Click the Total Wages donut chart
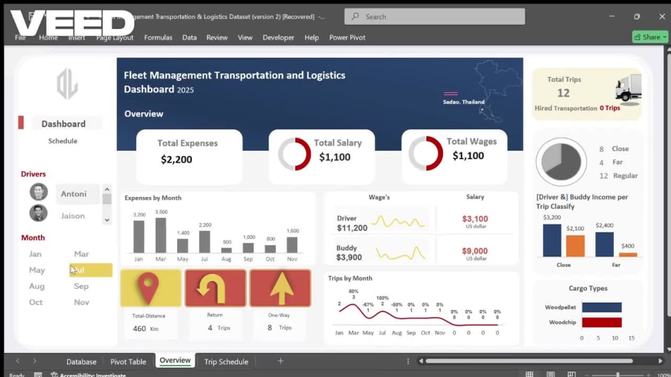The image size is (671, 377). tap(426, 153)
